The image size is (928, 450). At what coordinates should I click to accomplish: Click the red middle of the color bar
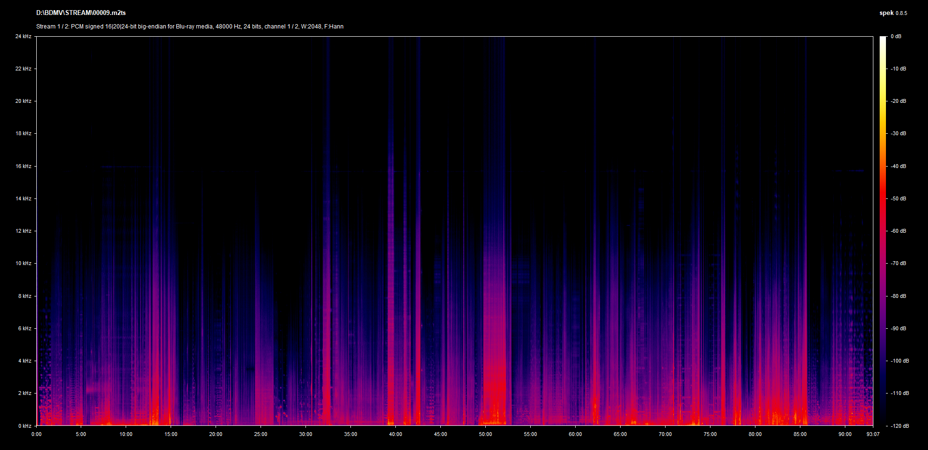[883, 203]
